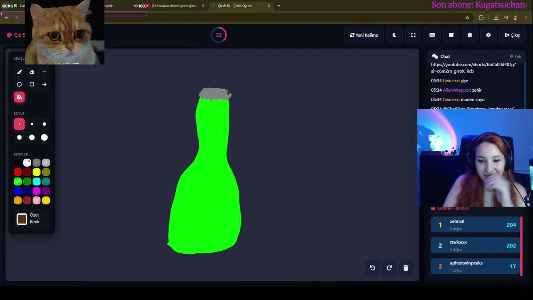Image resolution: width=533 pixels, height=300 pixels.
Task: Close the 'Çiz & Bil - Çizim Oyunu' tab
Action: (x=269, y=6)
